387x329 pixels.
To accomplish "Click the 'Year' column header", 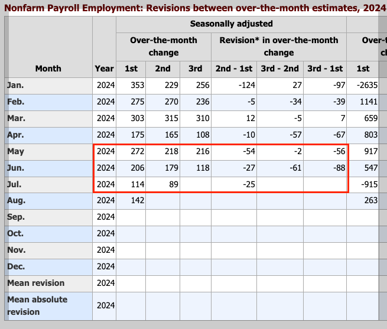I will pos(104,69).
